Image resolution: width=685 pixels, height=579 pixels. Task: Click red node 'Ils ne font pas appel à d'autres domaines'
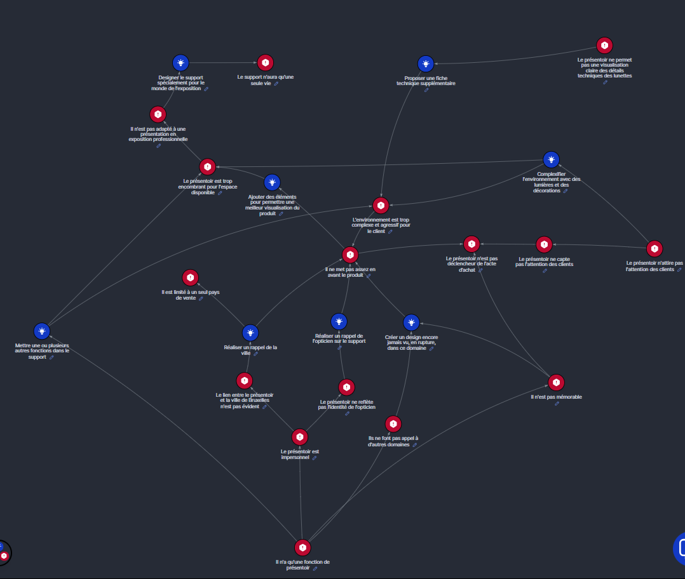[x=393, y=423]
